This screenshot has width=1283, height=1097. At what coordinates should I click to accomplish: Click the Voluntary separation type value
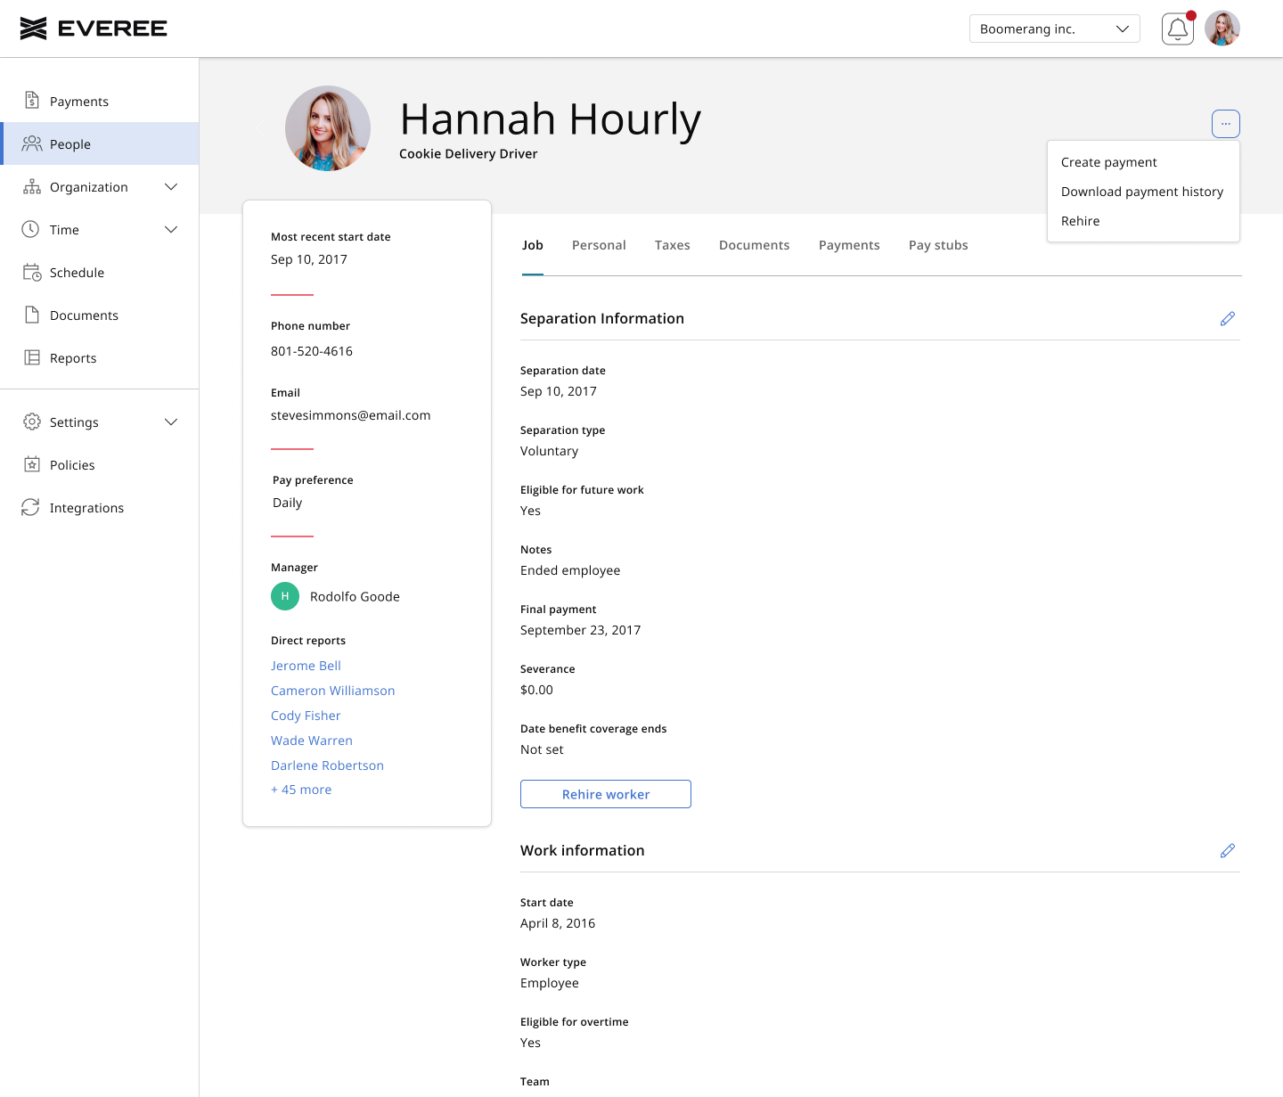(550, 451)
